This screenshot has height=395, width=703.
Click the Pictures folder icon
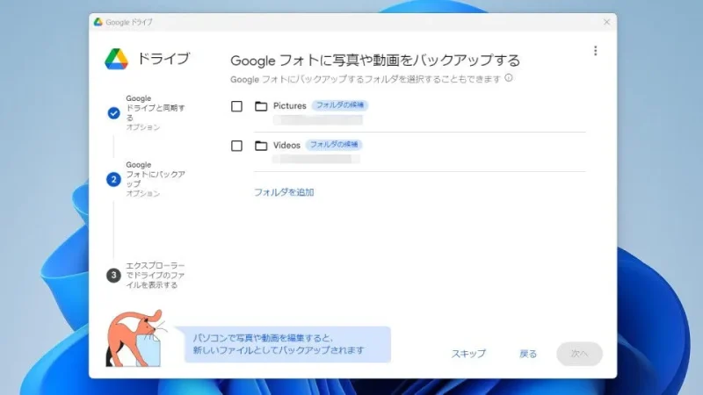point(261,106)
